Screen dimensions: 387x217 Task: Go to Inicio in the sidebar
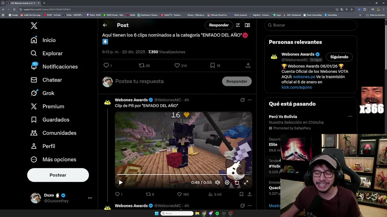click(x=43, y=40)
